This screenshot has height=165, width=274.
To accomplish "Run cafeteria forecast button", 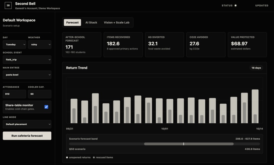I will point(27,136).
